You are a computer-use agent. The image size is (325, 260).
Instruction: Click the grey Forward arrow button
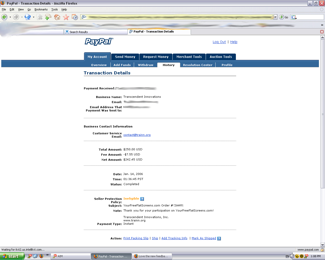point(16,17)
